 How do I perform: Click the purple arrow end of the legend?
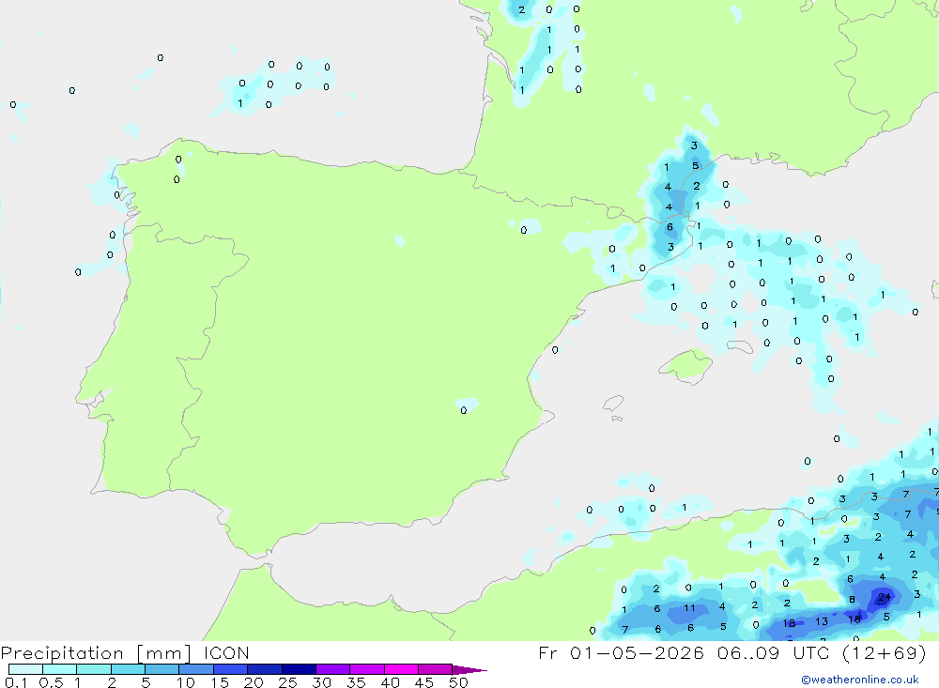coord(469,670)
